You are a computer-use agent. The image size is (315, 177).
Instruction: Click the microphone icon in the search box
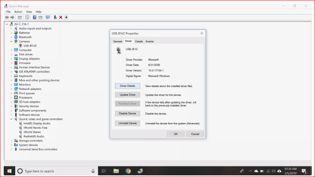point(93,171)
